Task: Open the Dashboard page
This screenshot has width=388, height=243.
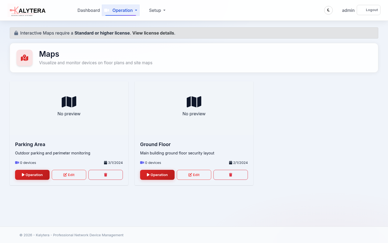Action: tap(88, 10)
